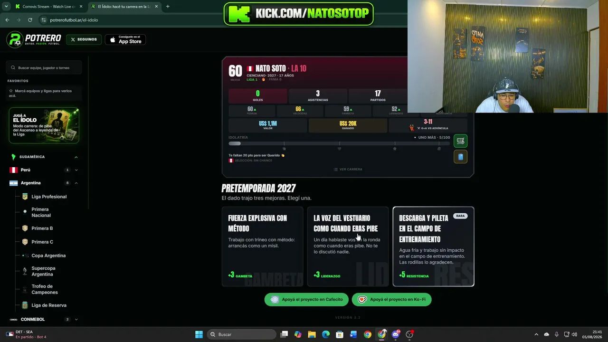Viewport: 608px width, 342px height.
Task: Close the El Ídolo tab
Action: pos(156,7)
